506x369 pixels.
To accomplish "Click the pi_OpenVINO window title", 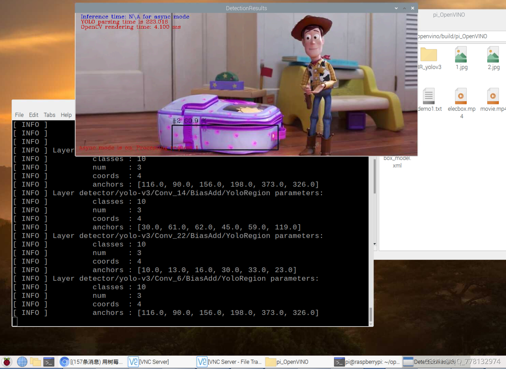I will 449,15.
